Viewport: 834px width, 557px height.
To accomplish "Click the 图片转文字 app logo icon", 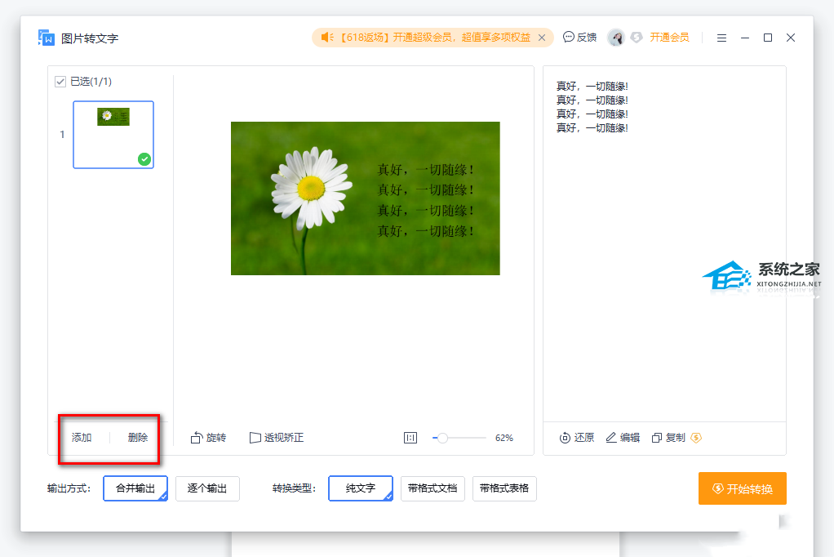I will (47, 38).
